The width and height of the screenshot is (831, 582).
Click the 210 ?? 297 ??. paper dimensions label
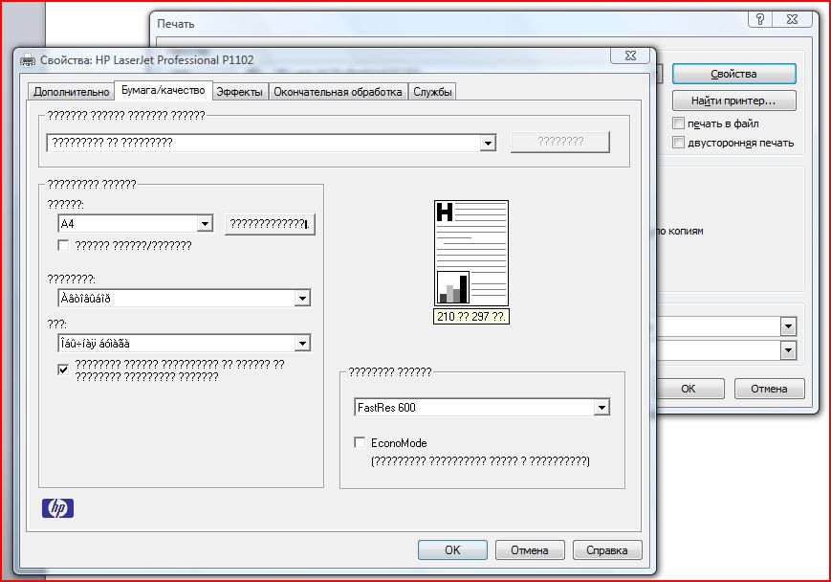tap(471, 317)
